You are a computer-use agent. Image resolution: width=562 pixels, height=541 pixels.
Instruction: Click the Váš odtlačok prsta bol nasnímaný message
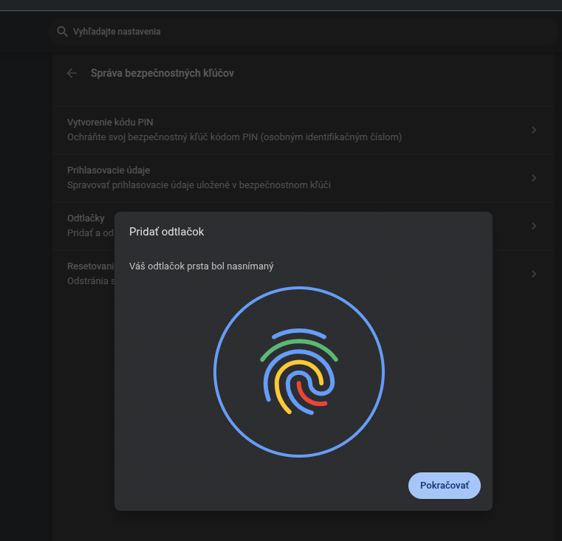pyautogui.click(x=201, y=266)
